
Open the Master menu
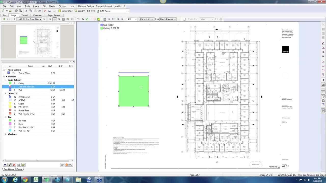pyautogui.click(x=52, y=6)
